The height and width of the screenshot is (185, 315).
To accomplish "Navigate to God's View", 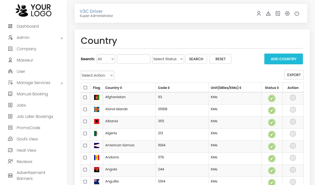I will click(x=27, y=139).
